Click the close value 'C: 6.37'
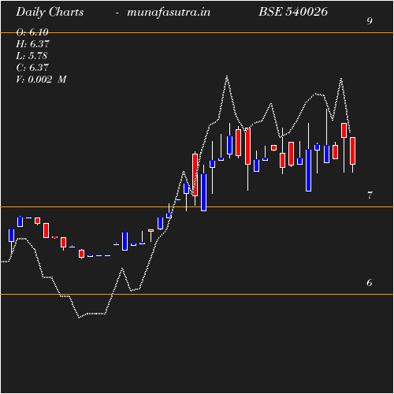 click(x=32, y=68)
